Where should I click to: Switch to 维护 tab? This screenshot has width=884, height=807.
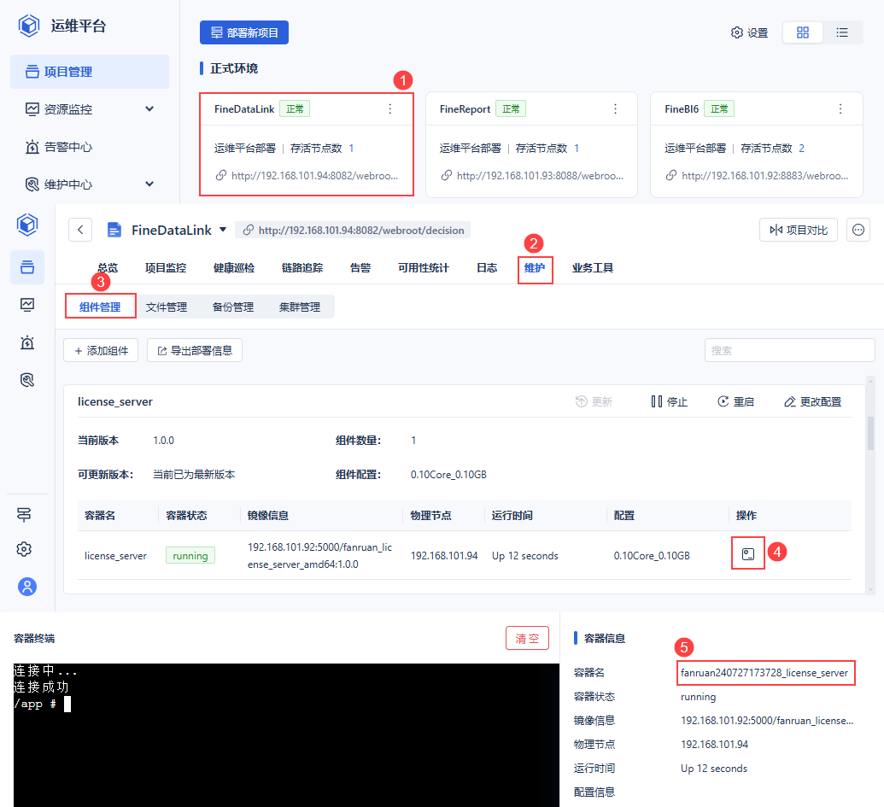(535, 268)
